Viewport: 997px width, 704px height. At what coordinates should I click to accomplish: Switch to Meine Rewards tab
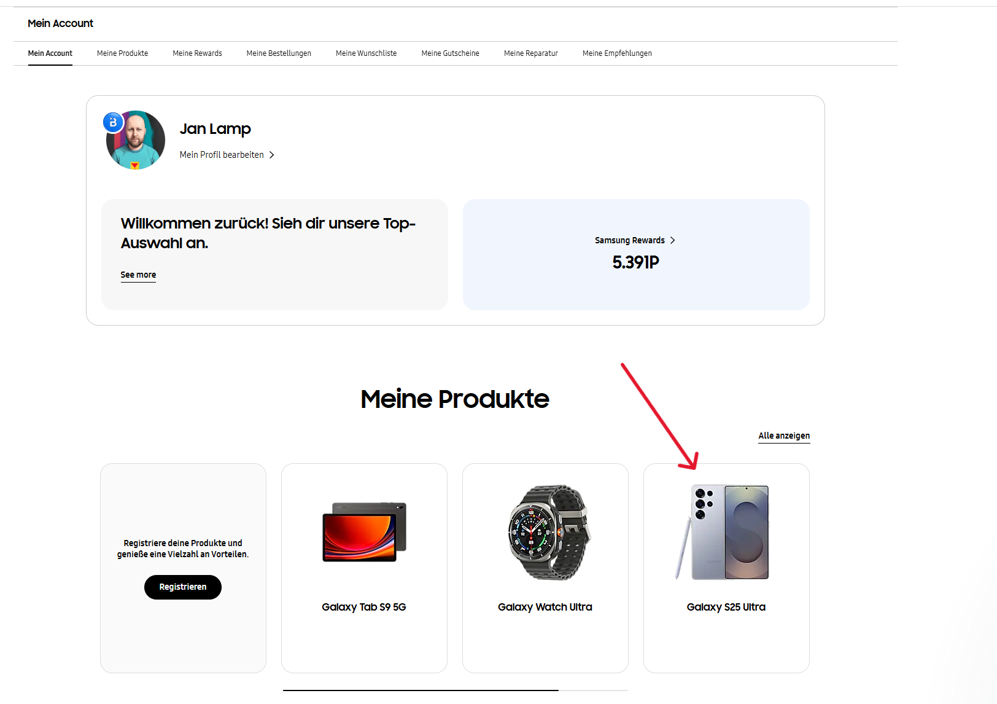click(x=197, y=53)
